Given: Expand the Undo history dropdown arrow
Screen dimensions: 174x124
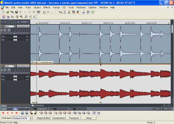Looking at the screenshot, I should [x=48, y=12].
